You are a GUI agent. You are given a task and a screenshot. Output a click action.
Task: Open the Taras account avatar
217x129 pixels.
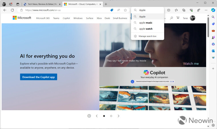pyautogui.click(x=192, y=18)
